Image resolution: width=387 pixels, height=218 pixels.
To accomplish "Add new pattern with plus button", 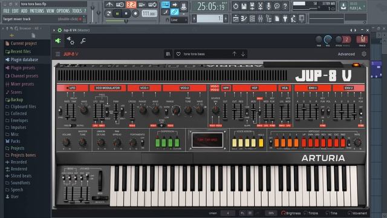I will 226,19.
